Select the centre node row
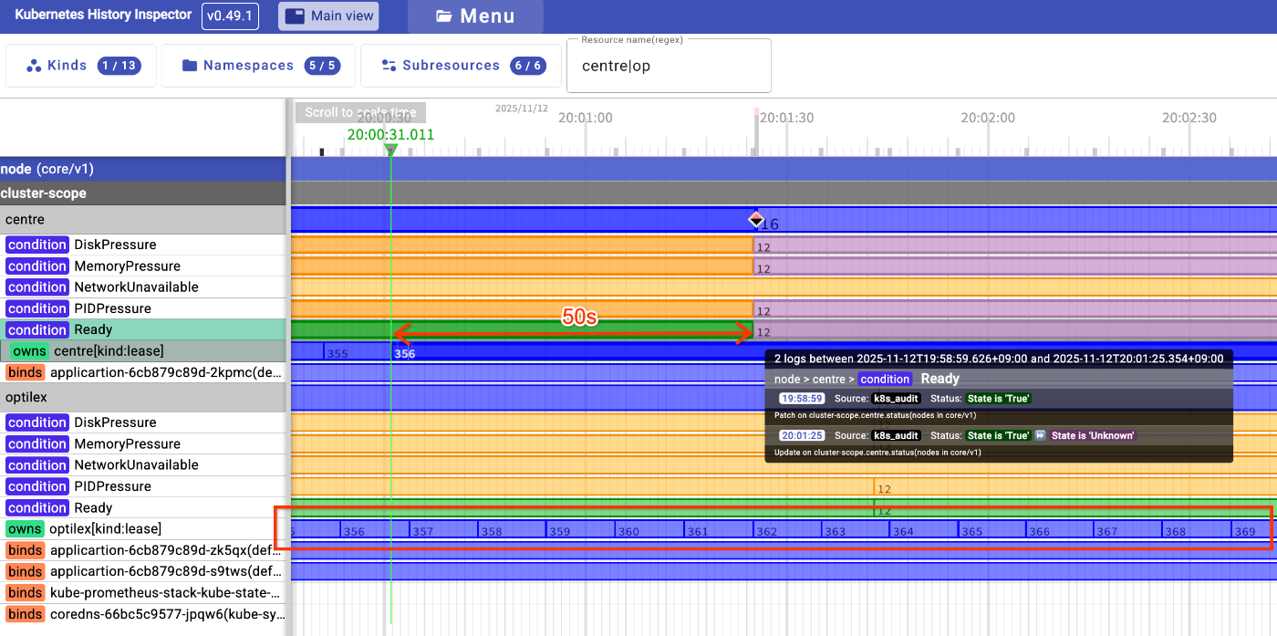Screen dimensions: 1277x636 (x=144, y=220)
